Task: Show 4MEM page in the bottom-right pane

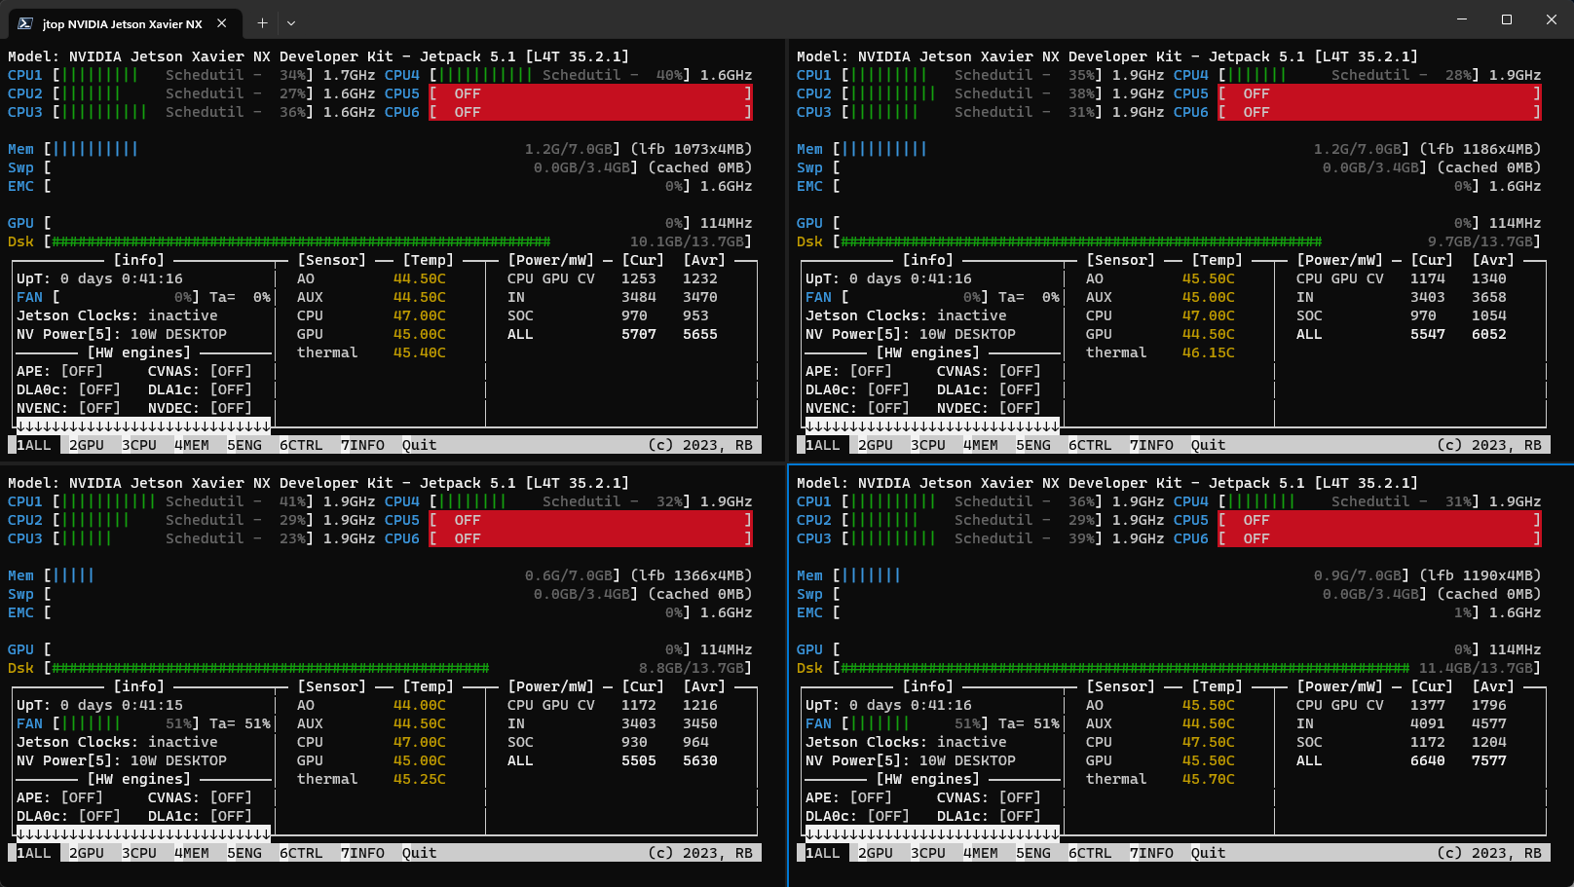Action: point(981,853)
